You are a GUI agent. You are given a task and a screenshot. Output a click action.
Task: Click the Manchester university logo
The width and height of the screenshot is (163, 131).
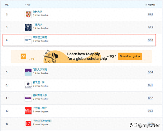[28, 98]
